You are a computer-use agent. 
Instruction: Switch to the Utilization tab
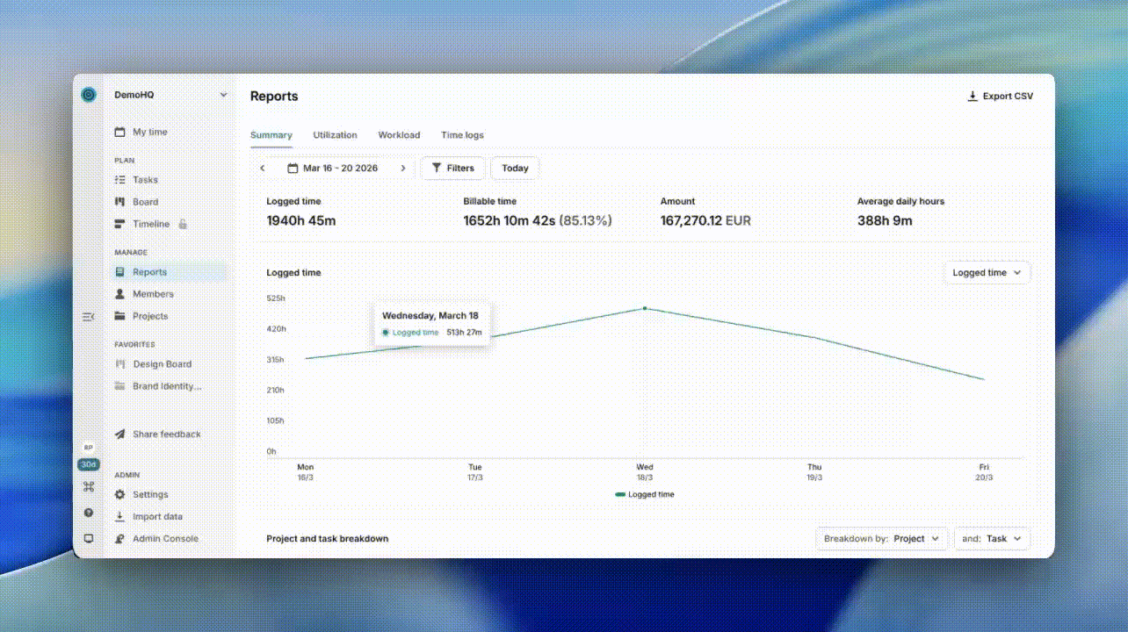pos(335,135)
